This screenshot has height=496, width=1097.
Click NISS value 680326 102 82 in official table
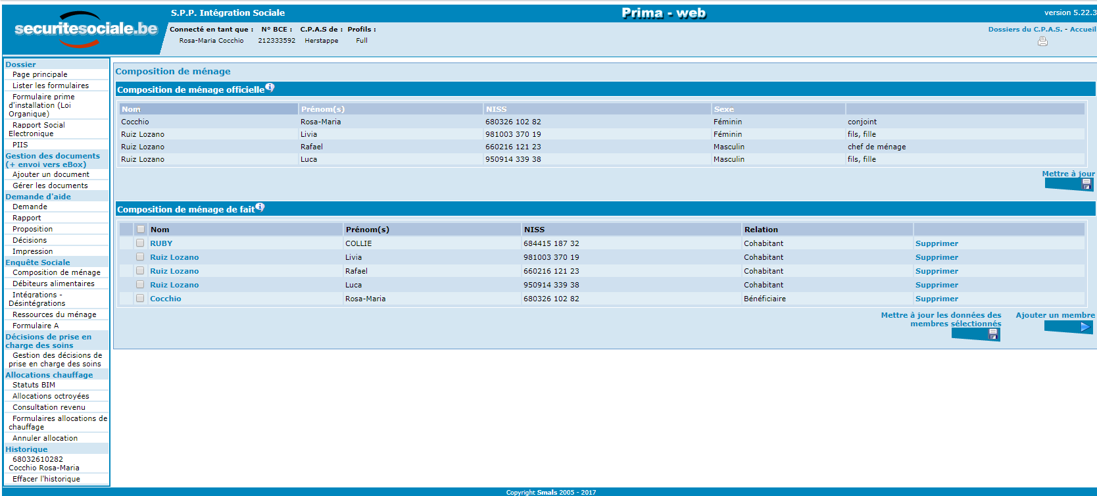513,122
